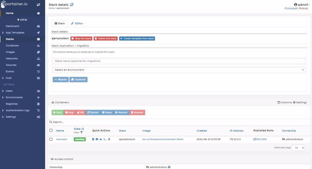This screenshot has height=169, width=312.
Task: Click the Environments plug icon in sidebar
Action: (38, 97)
